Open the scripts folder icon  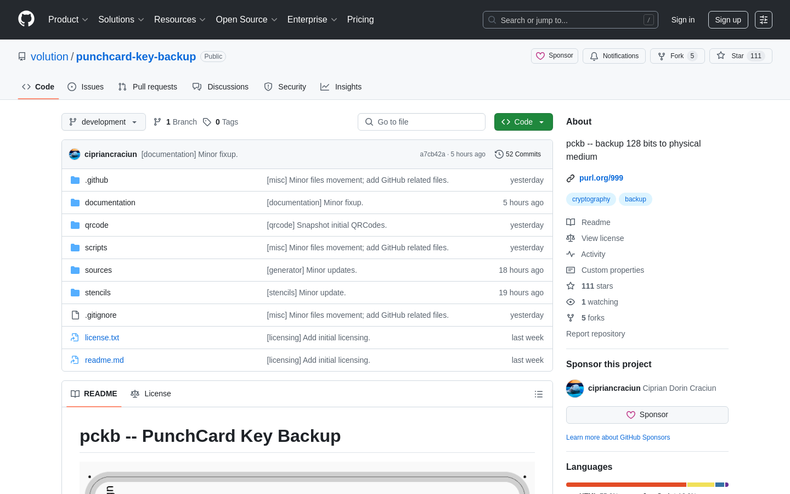(75, 248)
